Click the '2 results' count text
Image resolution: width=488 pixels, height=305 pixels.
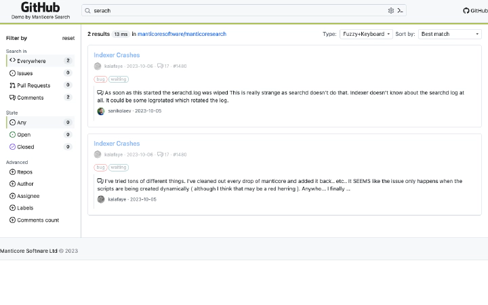(99, 34)
